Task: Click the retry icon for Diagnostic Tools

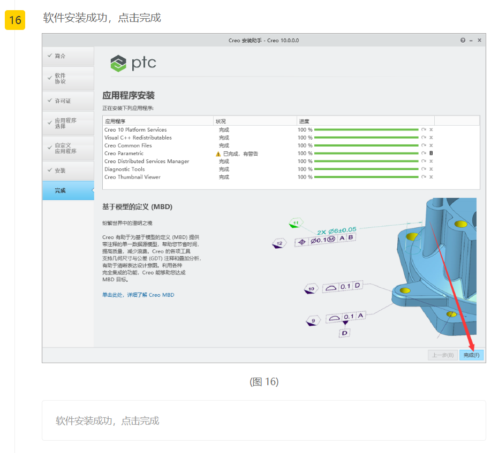Action: point(424,169)
